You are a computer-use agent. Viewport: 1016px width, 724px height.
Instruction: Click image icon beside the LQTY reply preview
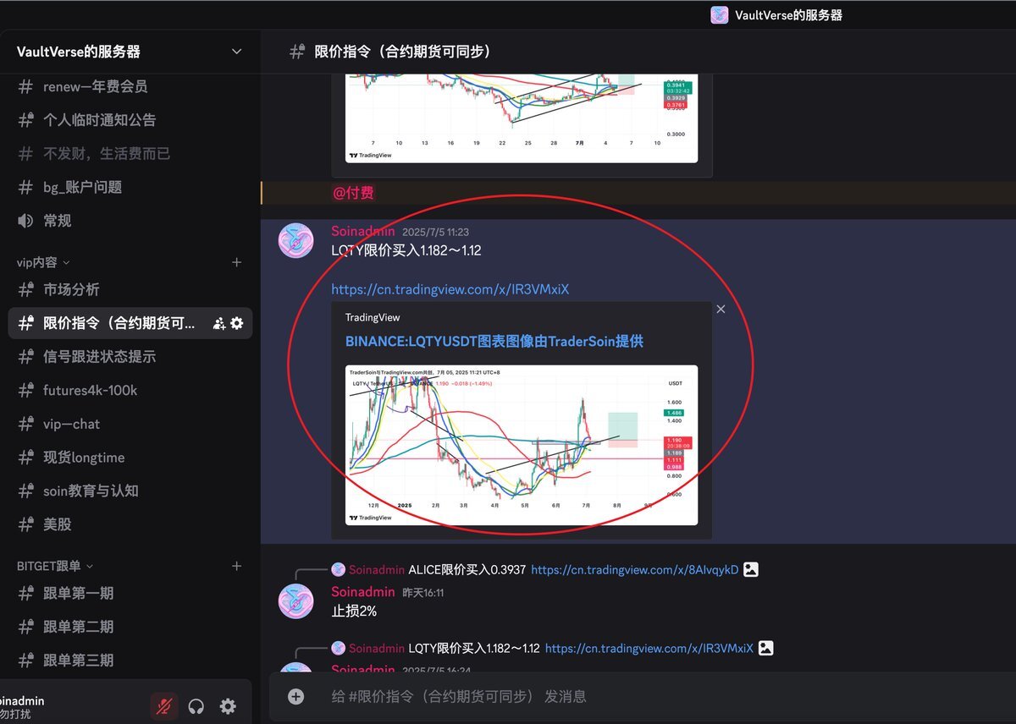[x=765, y=649]
